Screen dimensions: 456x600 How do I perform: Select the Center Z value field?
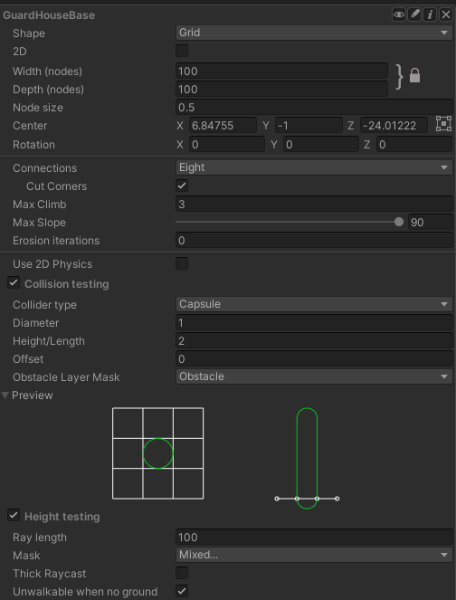(394, 126)
